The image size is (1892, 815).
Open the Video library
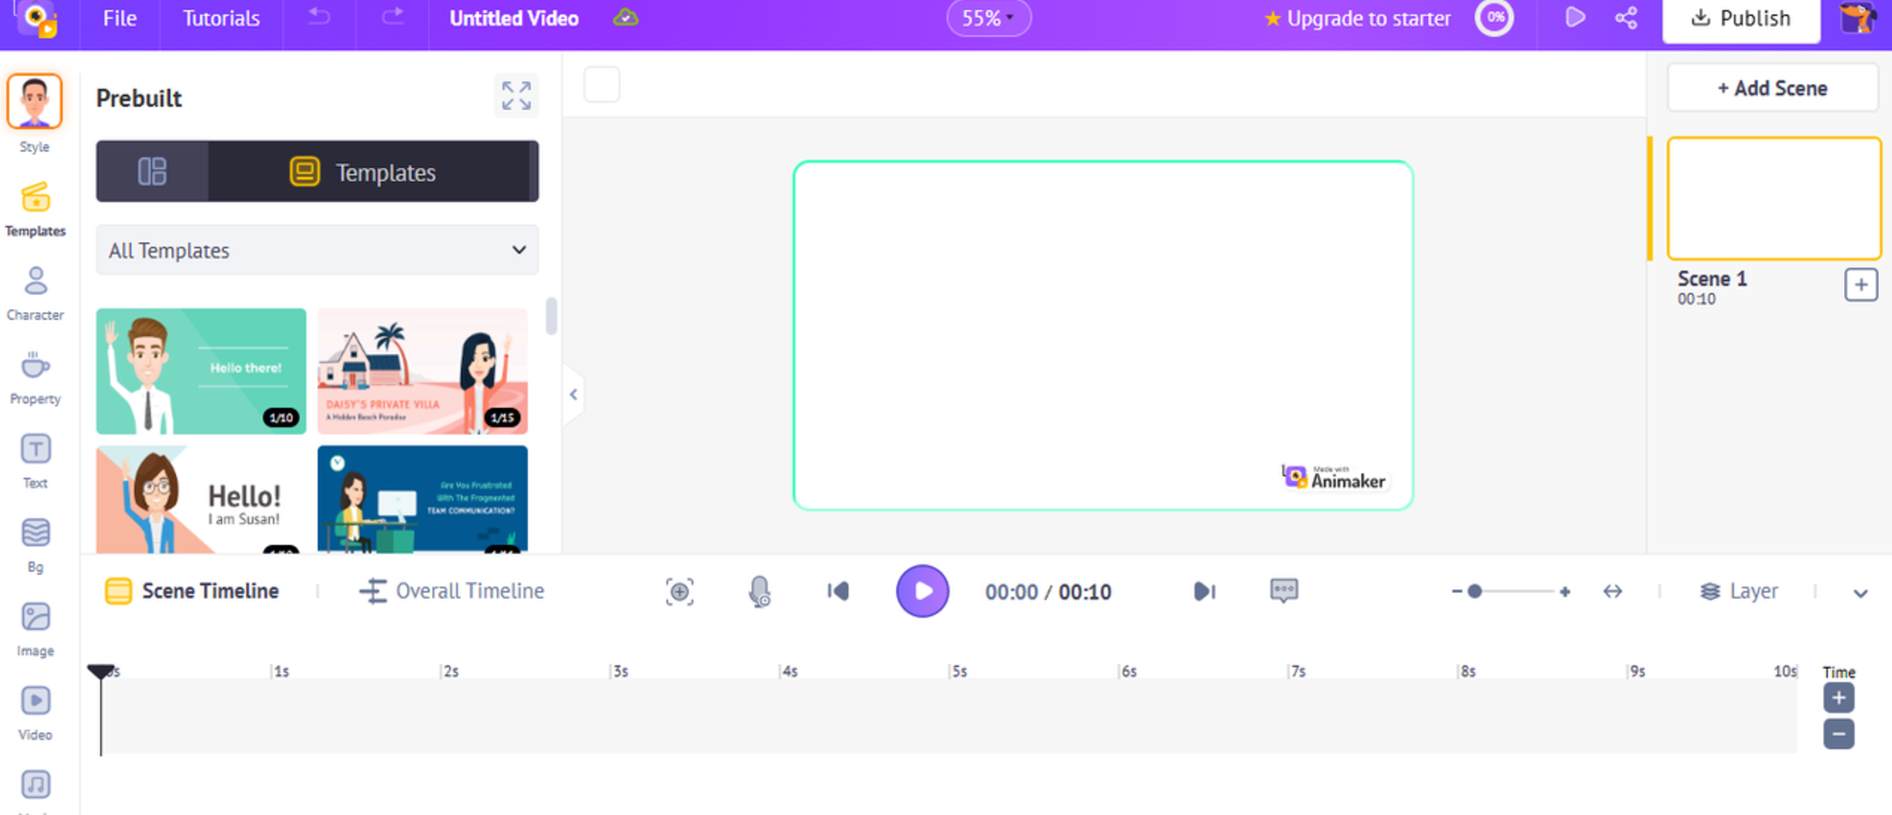[x=35, y=713]
